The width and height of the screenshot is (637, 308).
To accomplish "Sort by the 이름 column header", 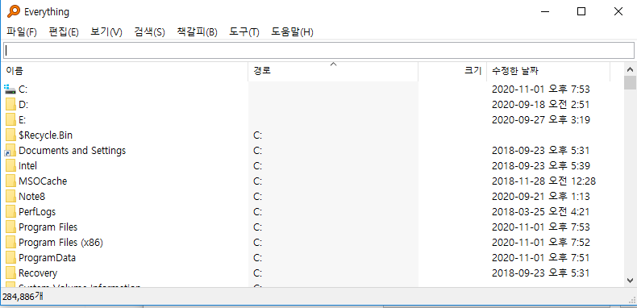I will click(124, 71).
